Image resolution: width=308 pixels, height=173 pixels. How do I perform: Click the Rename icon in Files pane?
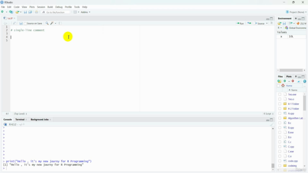pyautogui.click(x=298, y=81)
